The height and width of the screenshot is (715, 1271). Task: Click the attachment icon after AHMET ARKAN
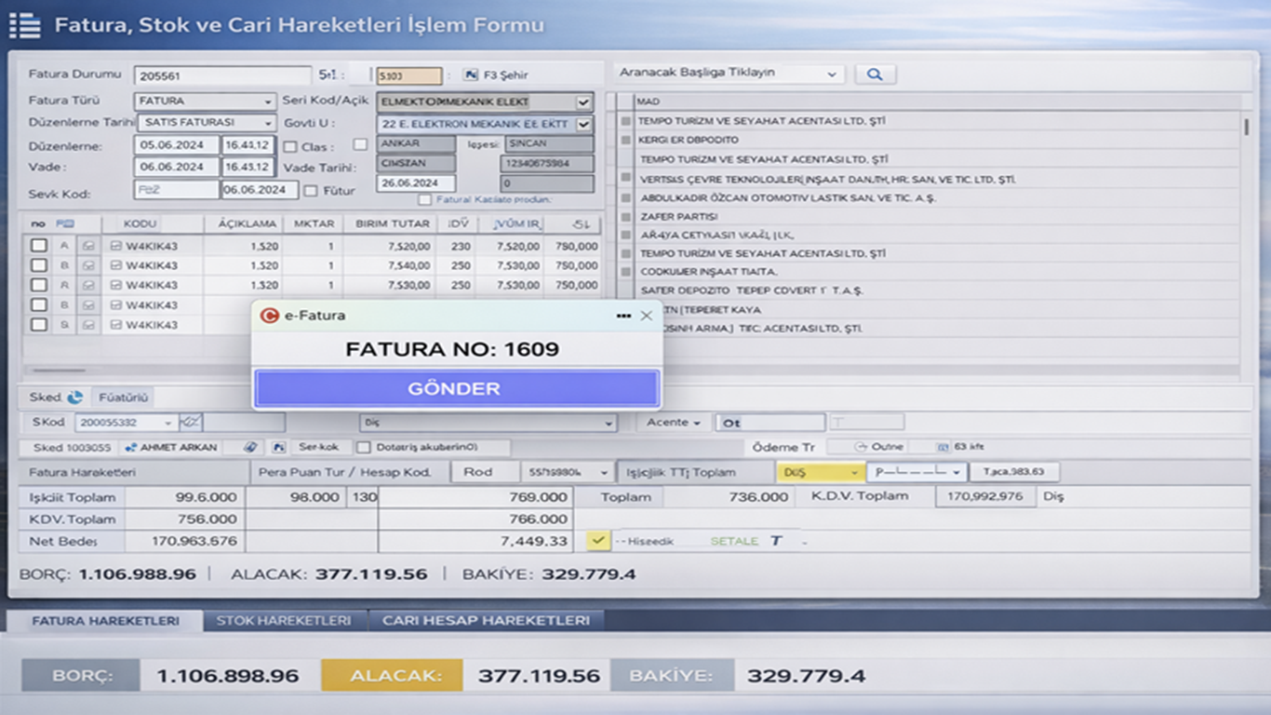249,448
